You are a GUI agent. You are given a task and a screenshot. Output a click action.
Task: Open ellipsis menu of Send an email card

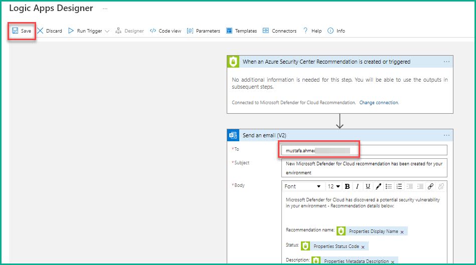pyautogui.click(x=446, y=135)
